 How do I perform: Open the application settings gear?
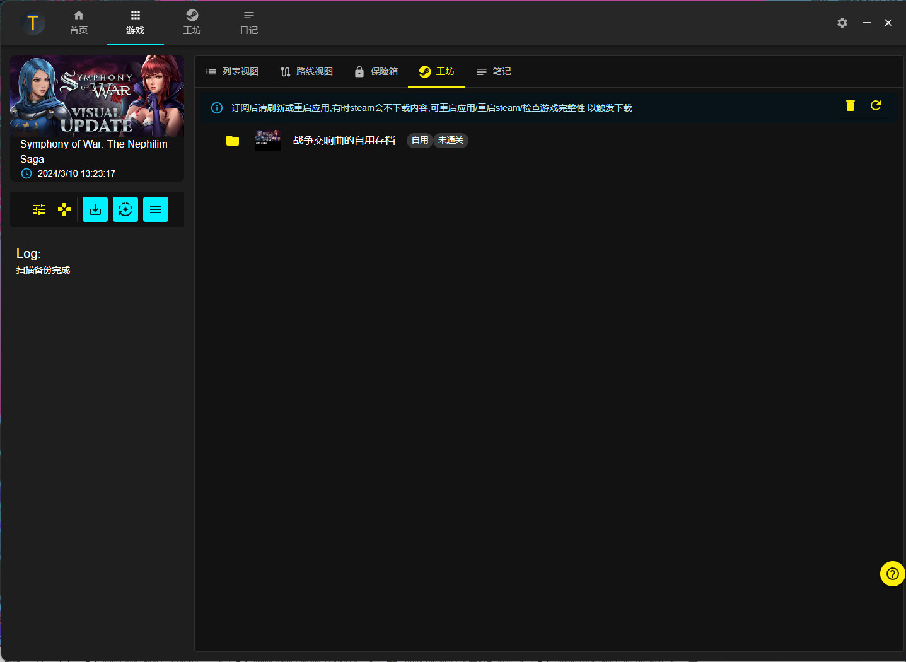pos(842,23)
